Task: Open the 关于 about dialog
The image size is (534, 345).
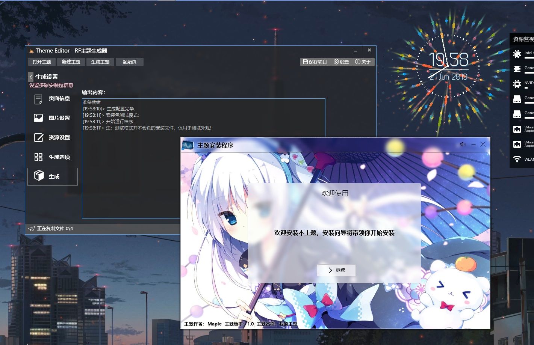Action: click(363, 62)
